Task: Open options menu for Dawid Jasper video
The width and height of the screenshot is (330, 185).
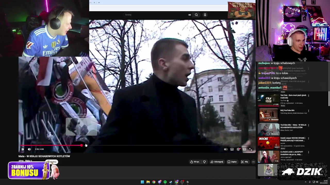Action: [x=309, y=138]
